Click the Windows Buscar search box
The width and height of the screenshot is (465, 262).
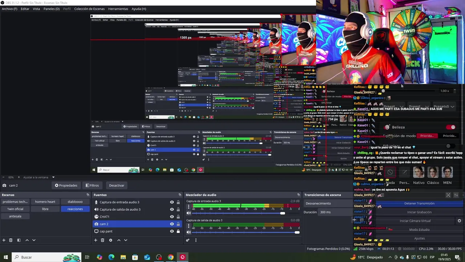[47, 257]
